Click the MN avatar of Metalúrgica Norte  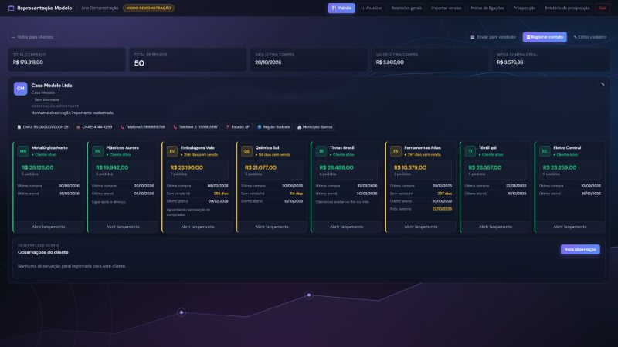coord(23,151)
